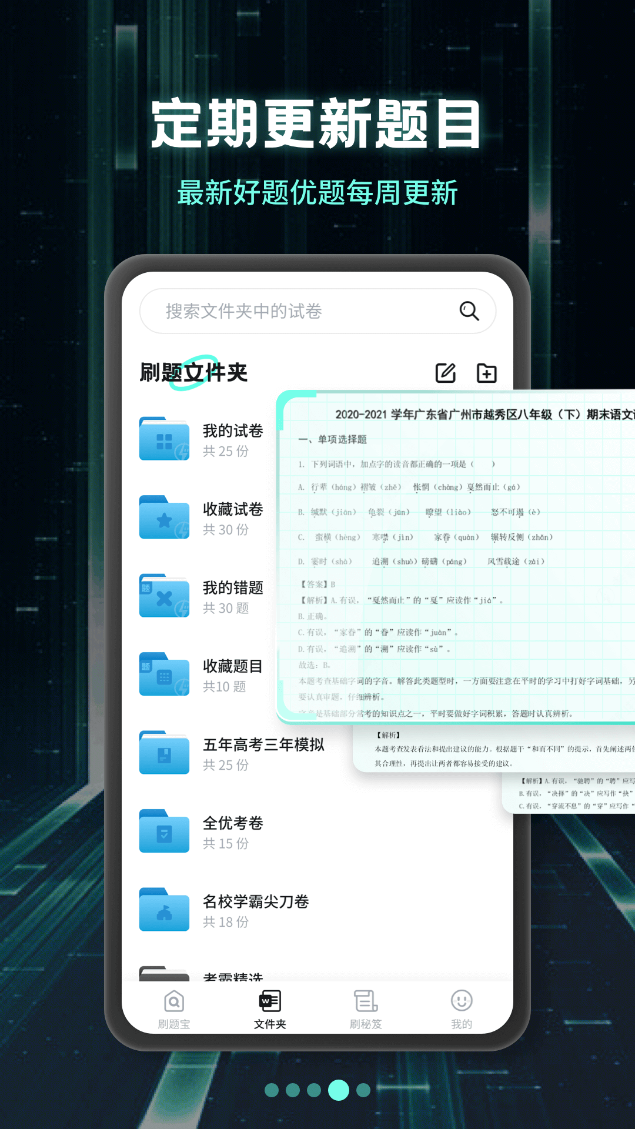Jump to the first carousel page dot

(272, 1090)
